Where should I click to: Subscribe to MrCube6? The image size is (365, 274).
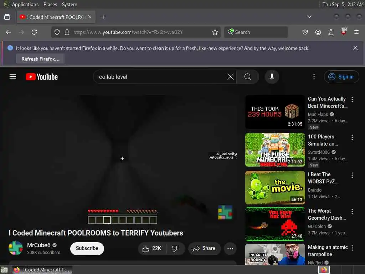pyautogui.click(x=87, y=248)
